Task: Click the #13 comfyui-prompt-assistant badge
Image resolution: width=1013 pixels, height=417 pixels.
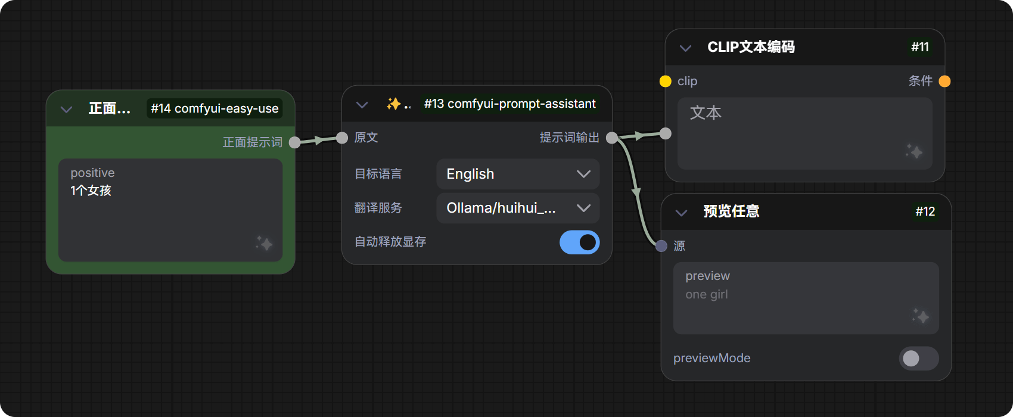Action: tap(509, 104)
